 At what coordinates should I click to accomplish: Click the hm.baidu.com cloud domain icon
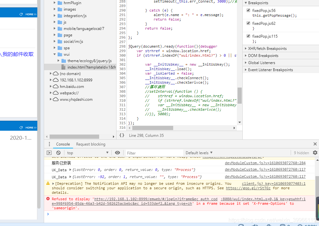pos(56,87)
